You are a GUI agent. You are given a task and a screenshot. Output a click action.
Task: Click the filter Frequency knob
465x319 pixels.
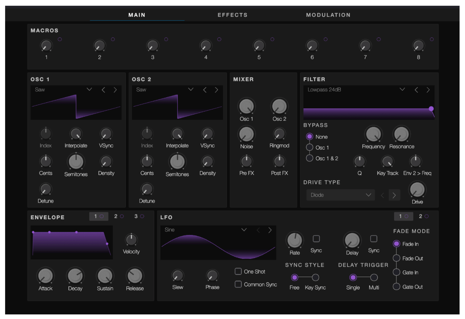click(x=373, y=134)
